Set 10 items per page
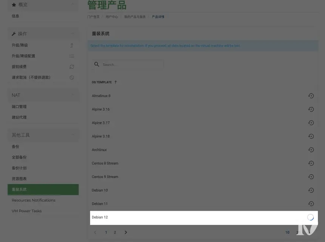The width and height of the screenshot is (325, 242). point(287,233)
